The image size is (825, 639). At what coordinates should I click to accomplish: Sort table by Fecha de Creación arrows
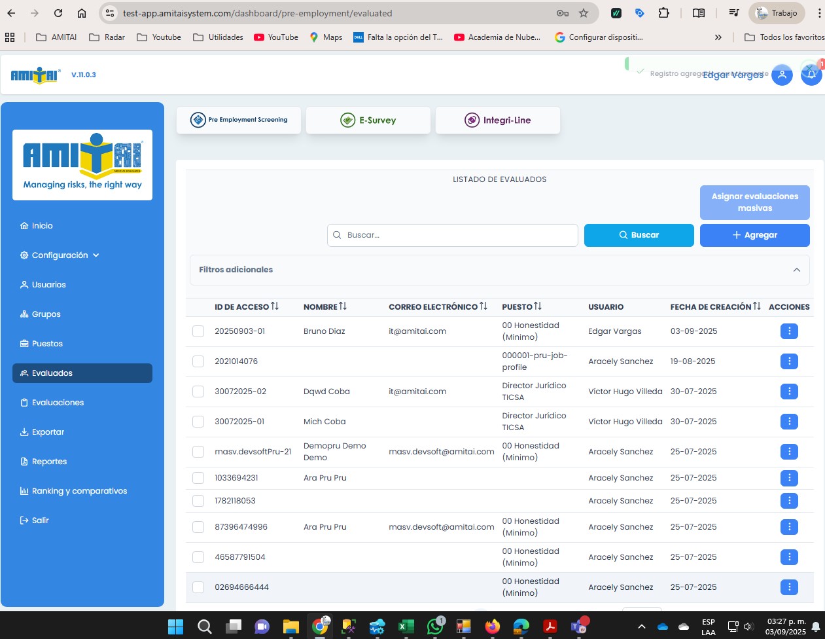(x=757, y=306)
